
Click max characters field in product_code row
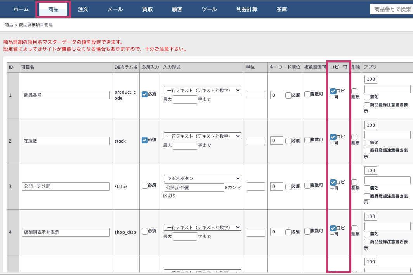(x=185, y=99)
